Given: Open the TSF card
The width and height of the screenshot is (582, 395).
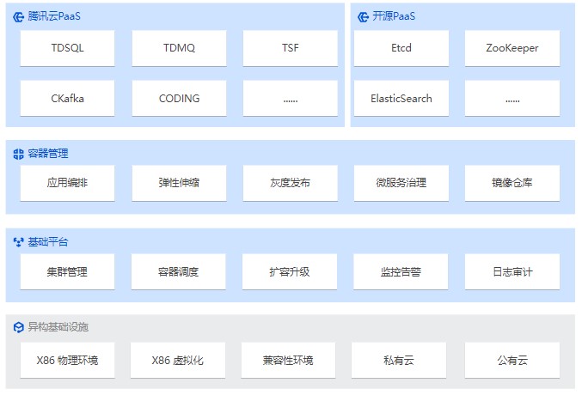Looking at the screenshot, I should pos(291,48).
